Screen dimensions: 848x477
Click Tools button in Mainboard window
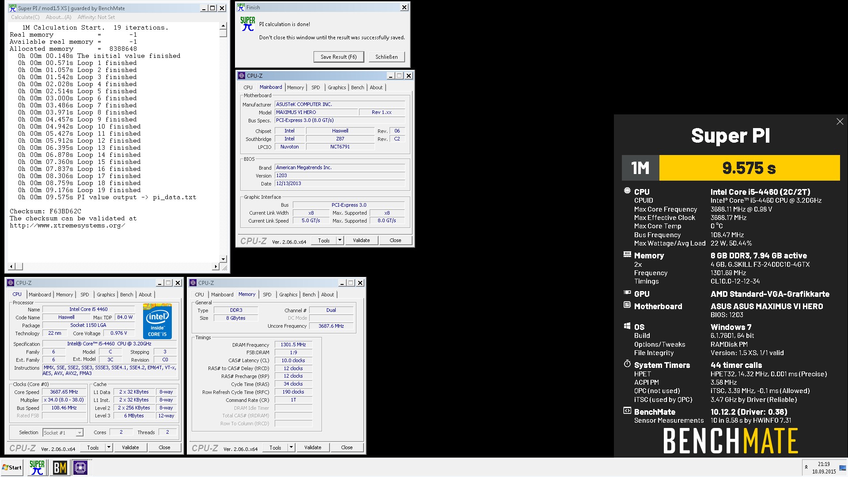click(324, 240)
